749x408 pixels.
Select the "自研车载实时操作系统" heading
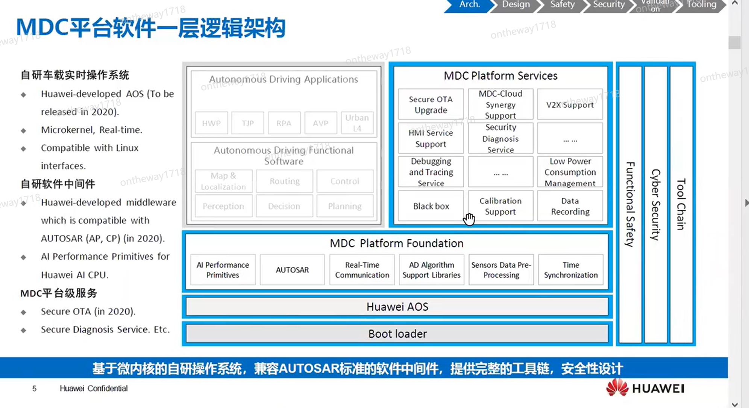coord(75,75)
